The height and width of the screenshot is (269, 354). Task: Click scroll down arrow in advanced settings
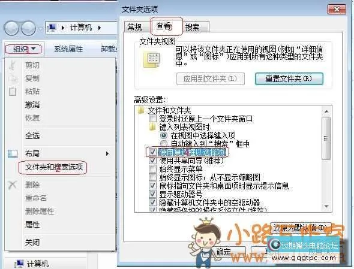point(326,206)
